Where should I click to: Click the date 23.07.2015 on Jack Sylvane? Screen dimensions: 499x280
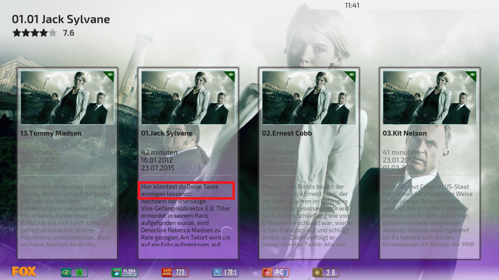[x=158, y=168]
